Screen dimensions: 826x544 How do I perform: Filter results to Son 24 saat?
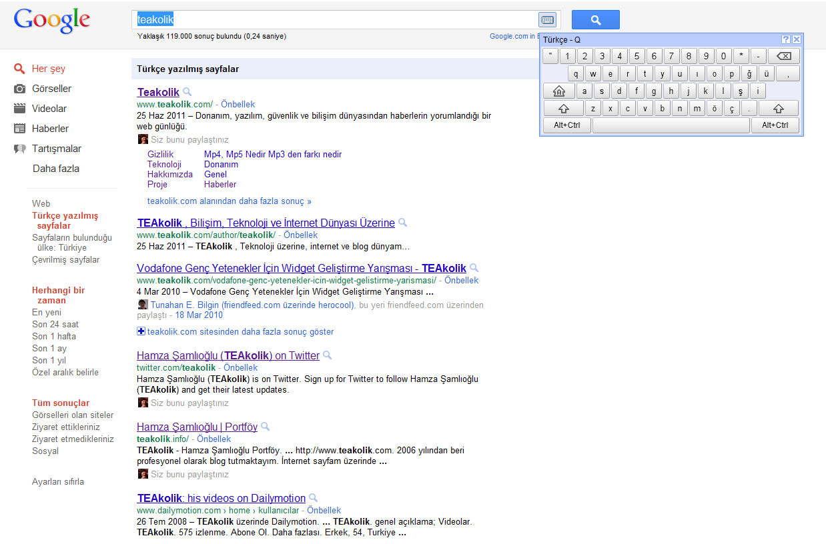click(55, 324)
